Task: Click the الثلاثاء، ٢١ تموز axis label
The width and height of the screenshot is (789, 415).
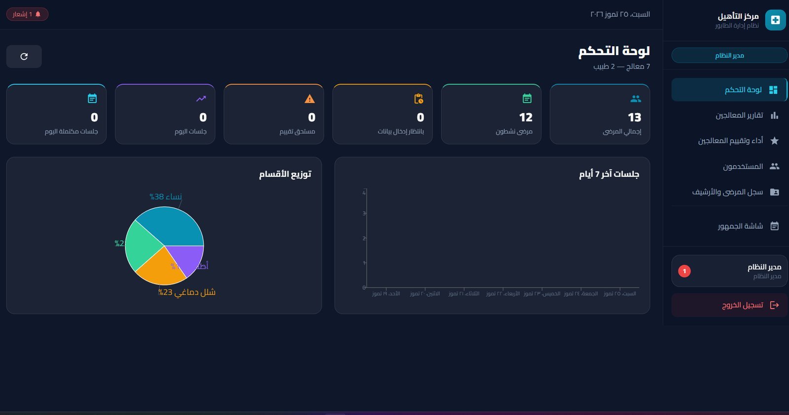Action: (x=464, y=294)
